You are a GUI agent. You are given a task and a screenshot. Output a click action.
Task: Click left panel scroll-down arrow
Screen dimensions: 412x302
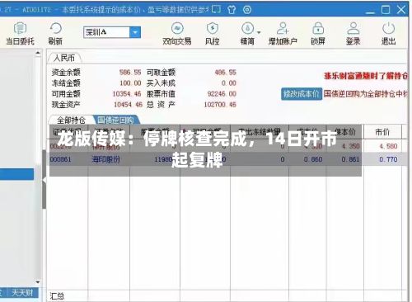coord(38,282)
